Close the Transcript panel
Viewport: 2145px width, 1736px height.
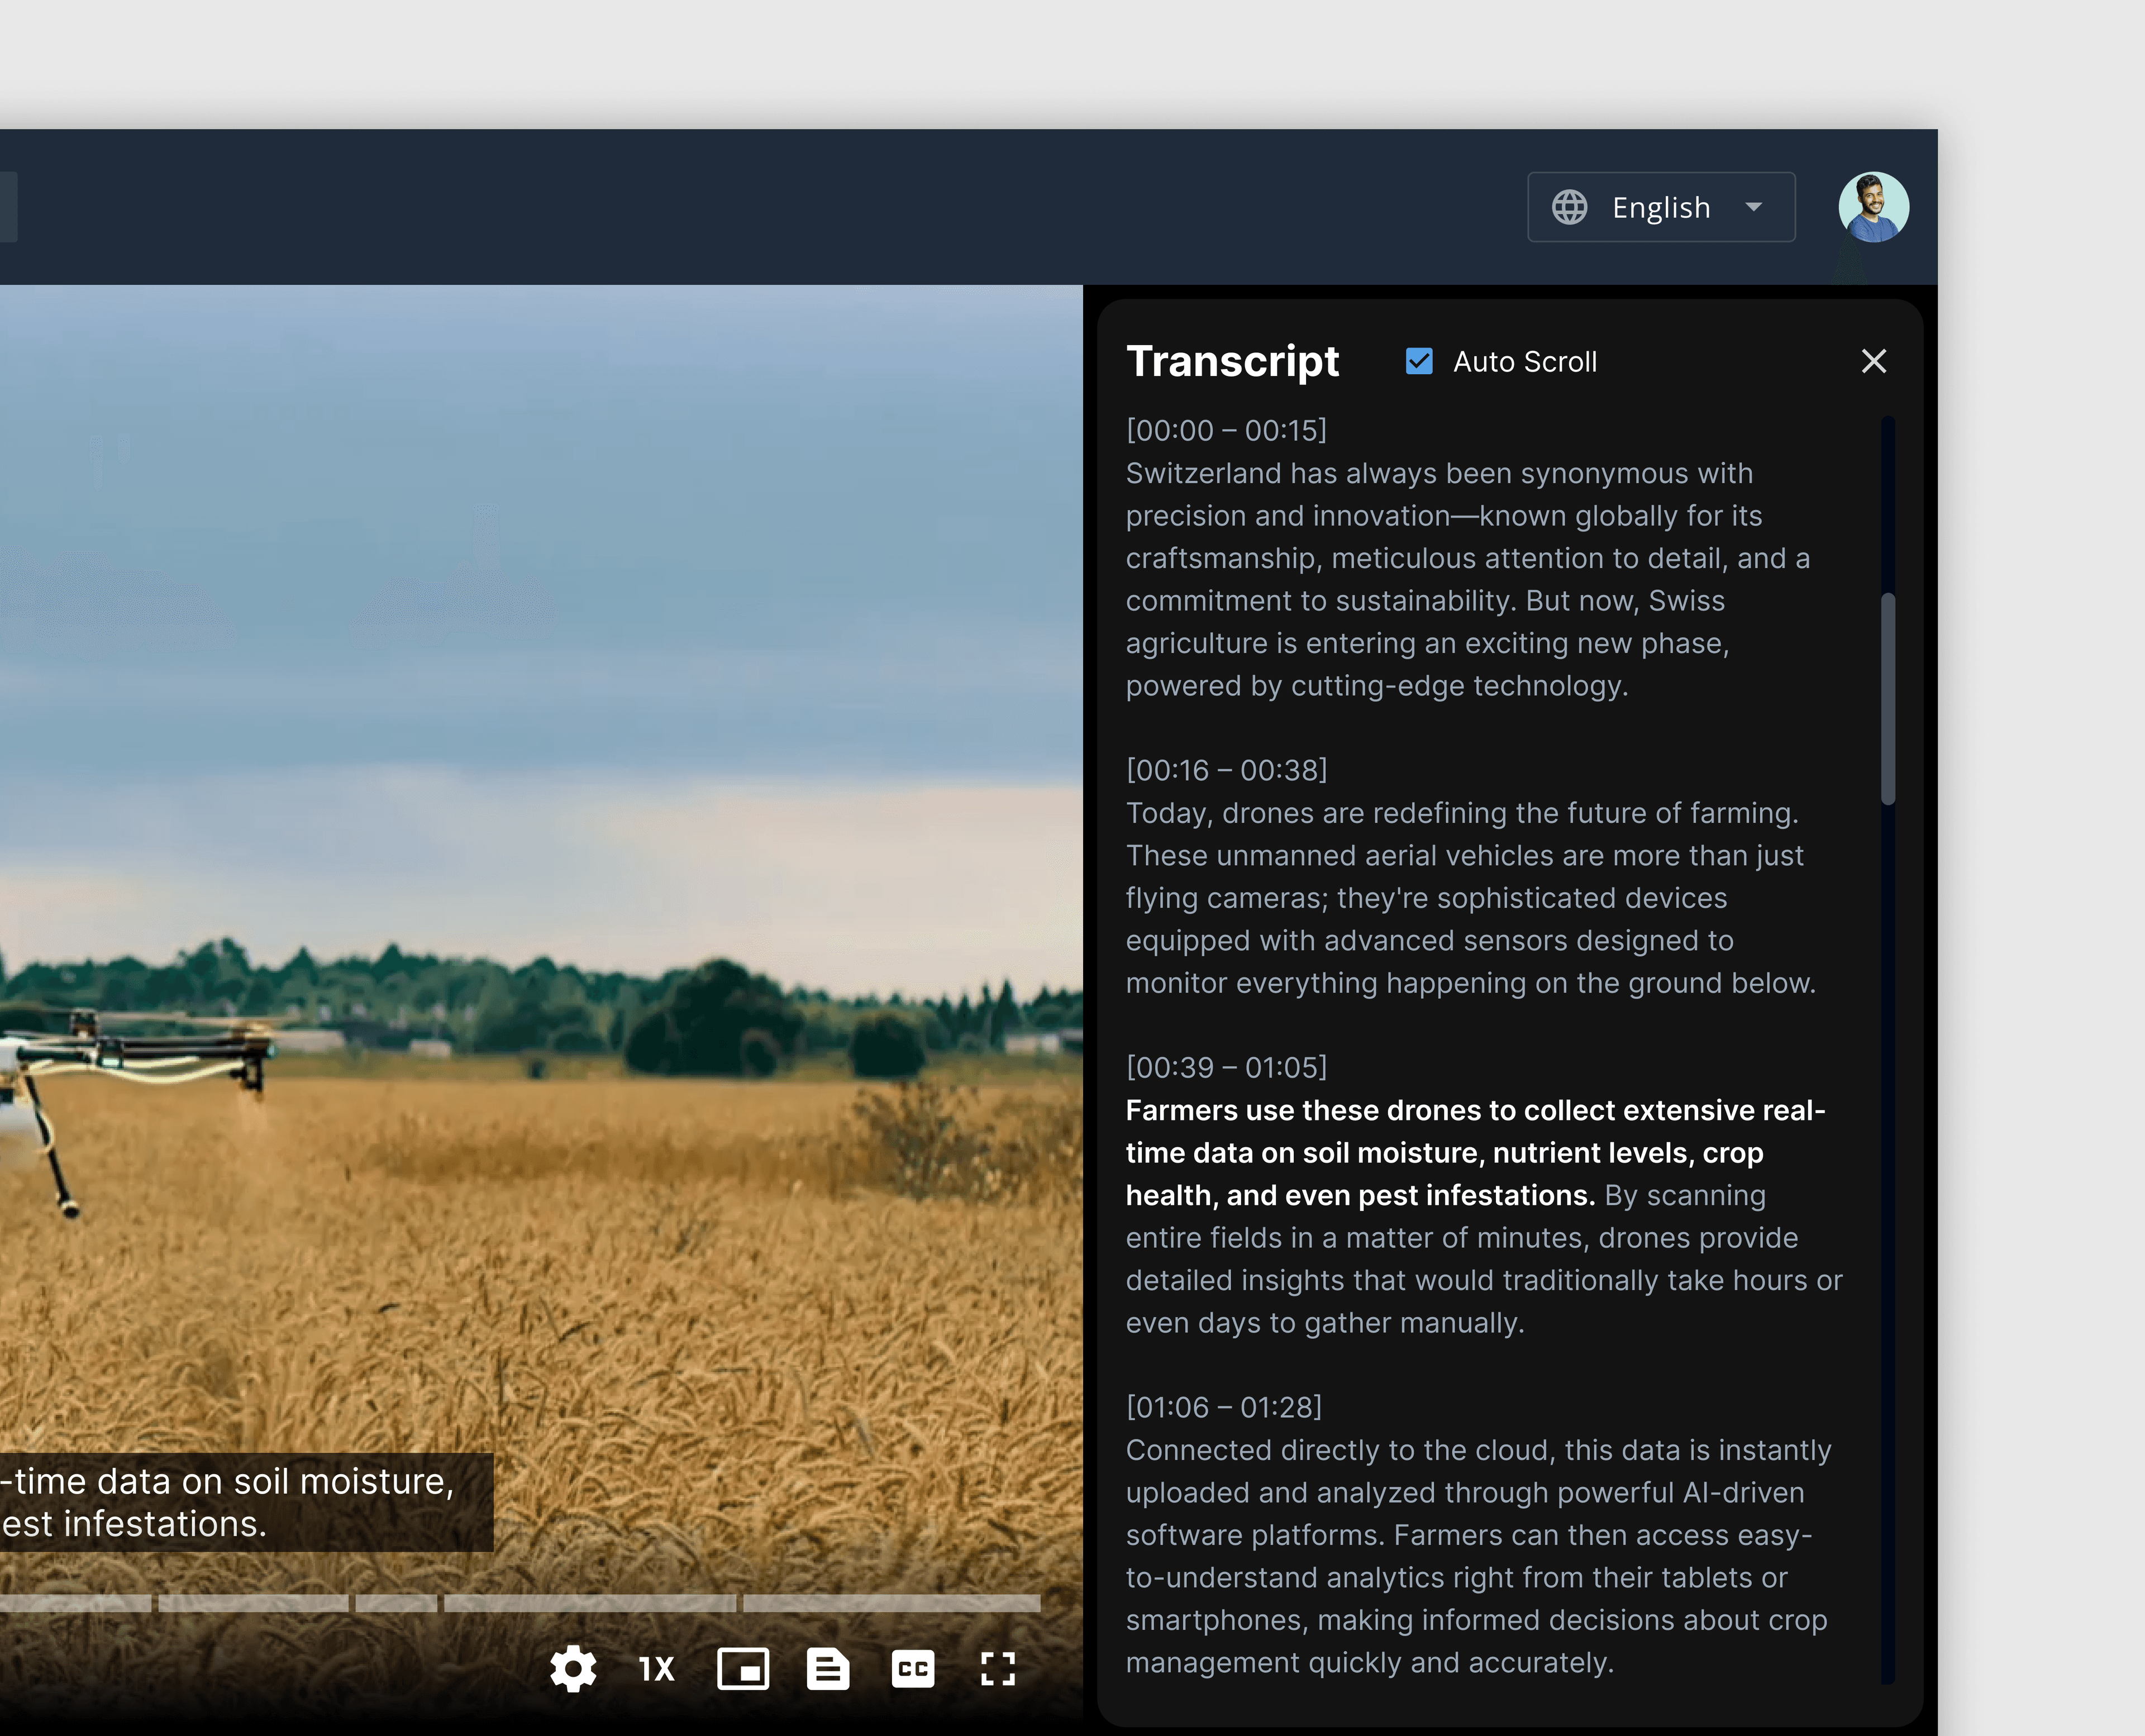click(1874, 361)
